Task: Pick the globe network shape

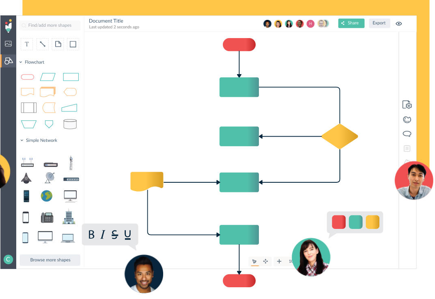Action: (47, 196)
